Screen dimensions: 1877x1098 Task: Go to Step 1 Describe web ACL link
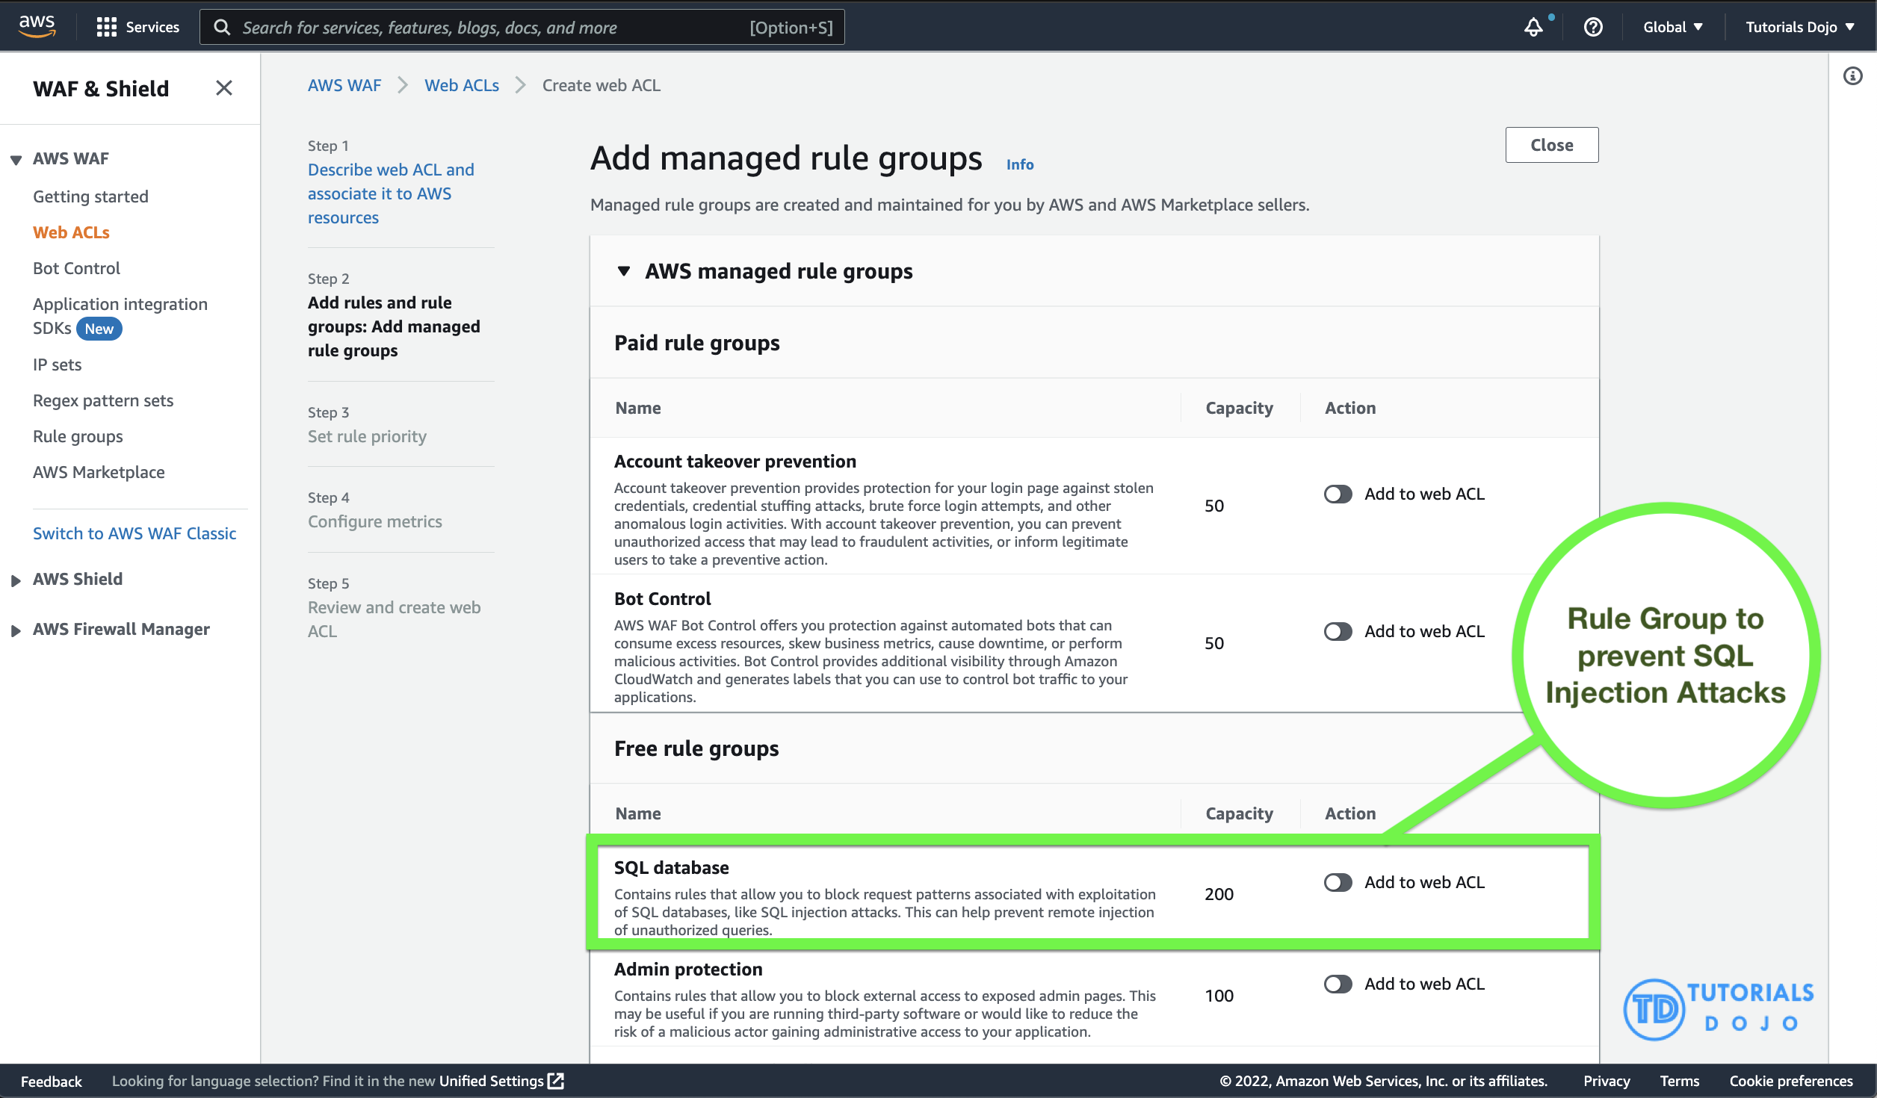(x=391, y=193)
